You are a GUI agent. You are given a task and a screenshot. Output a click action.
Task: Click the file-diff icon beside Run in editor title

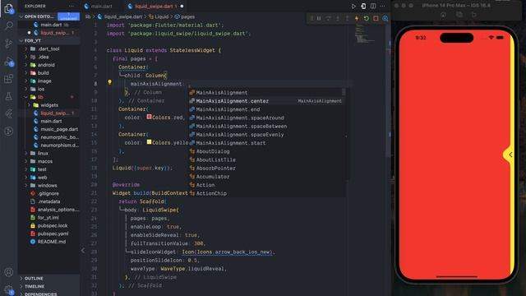pos(363,6)
